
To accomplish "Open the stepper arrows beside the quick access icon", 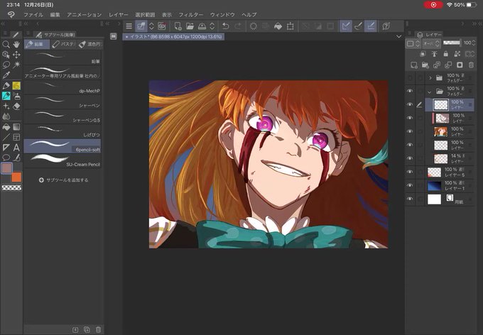I will coord(151,26).
